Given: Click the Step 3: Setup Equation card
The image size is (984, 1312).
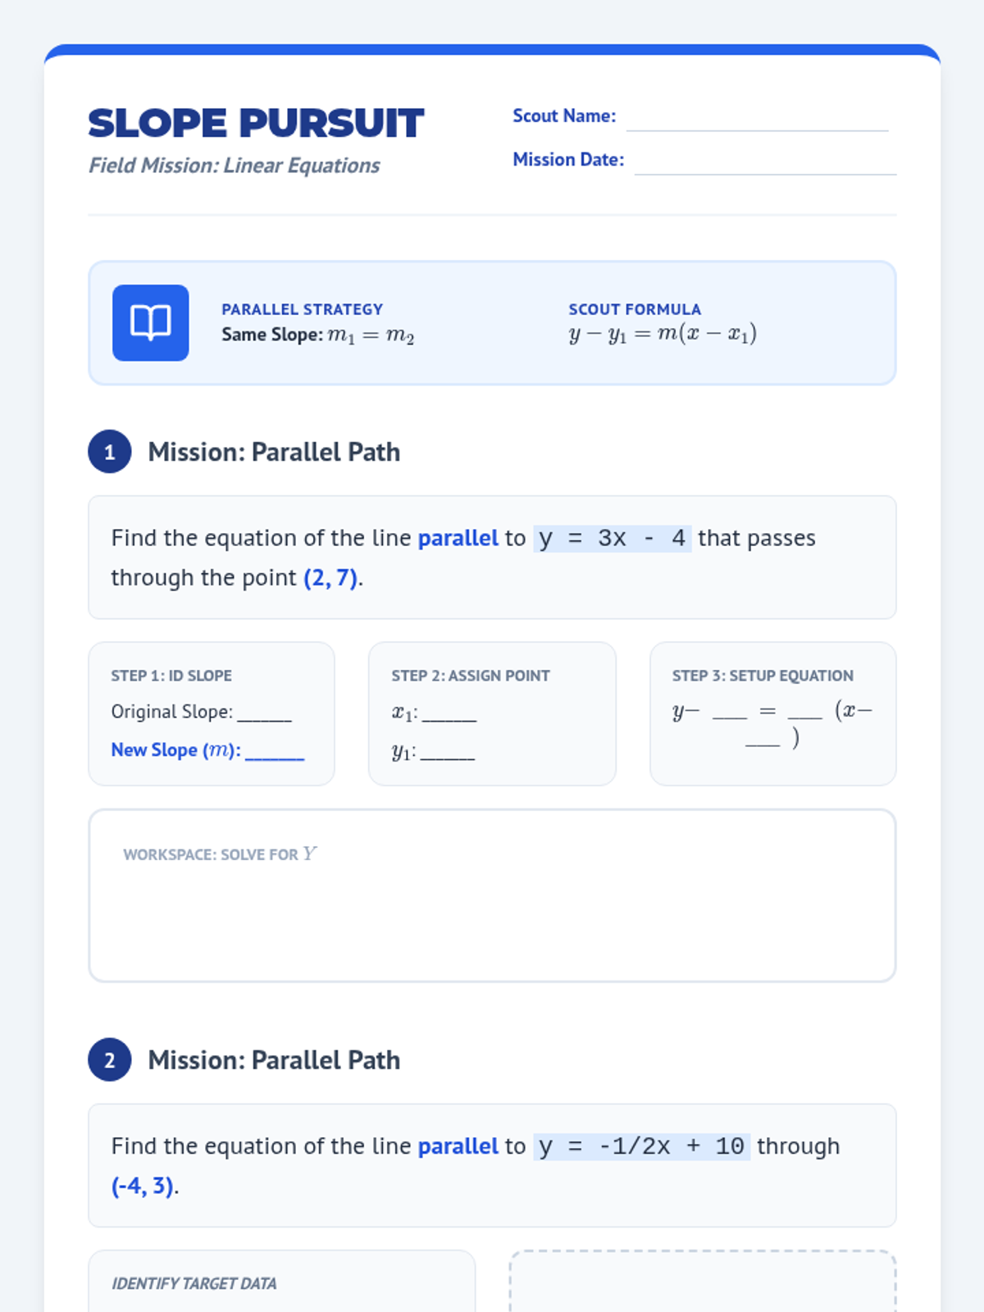Looking at the screenshot, I should pyautogui.click(x=772, y=713).
